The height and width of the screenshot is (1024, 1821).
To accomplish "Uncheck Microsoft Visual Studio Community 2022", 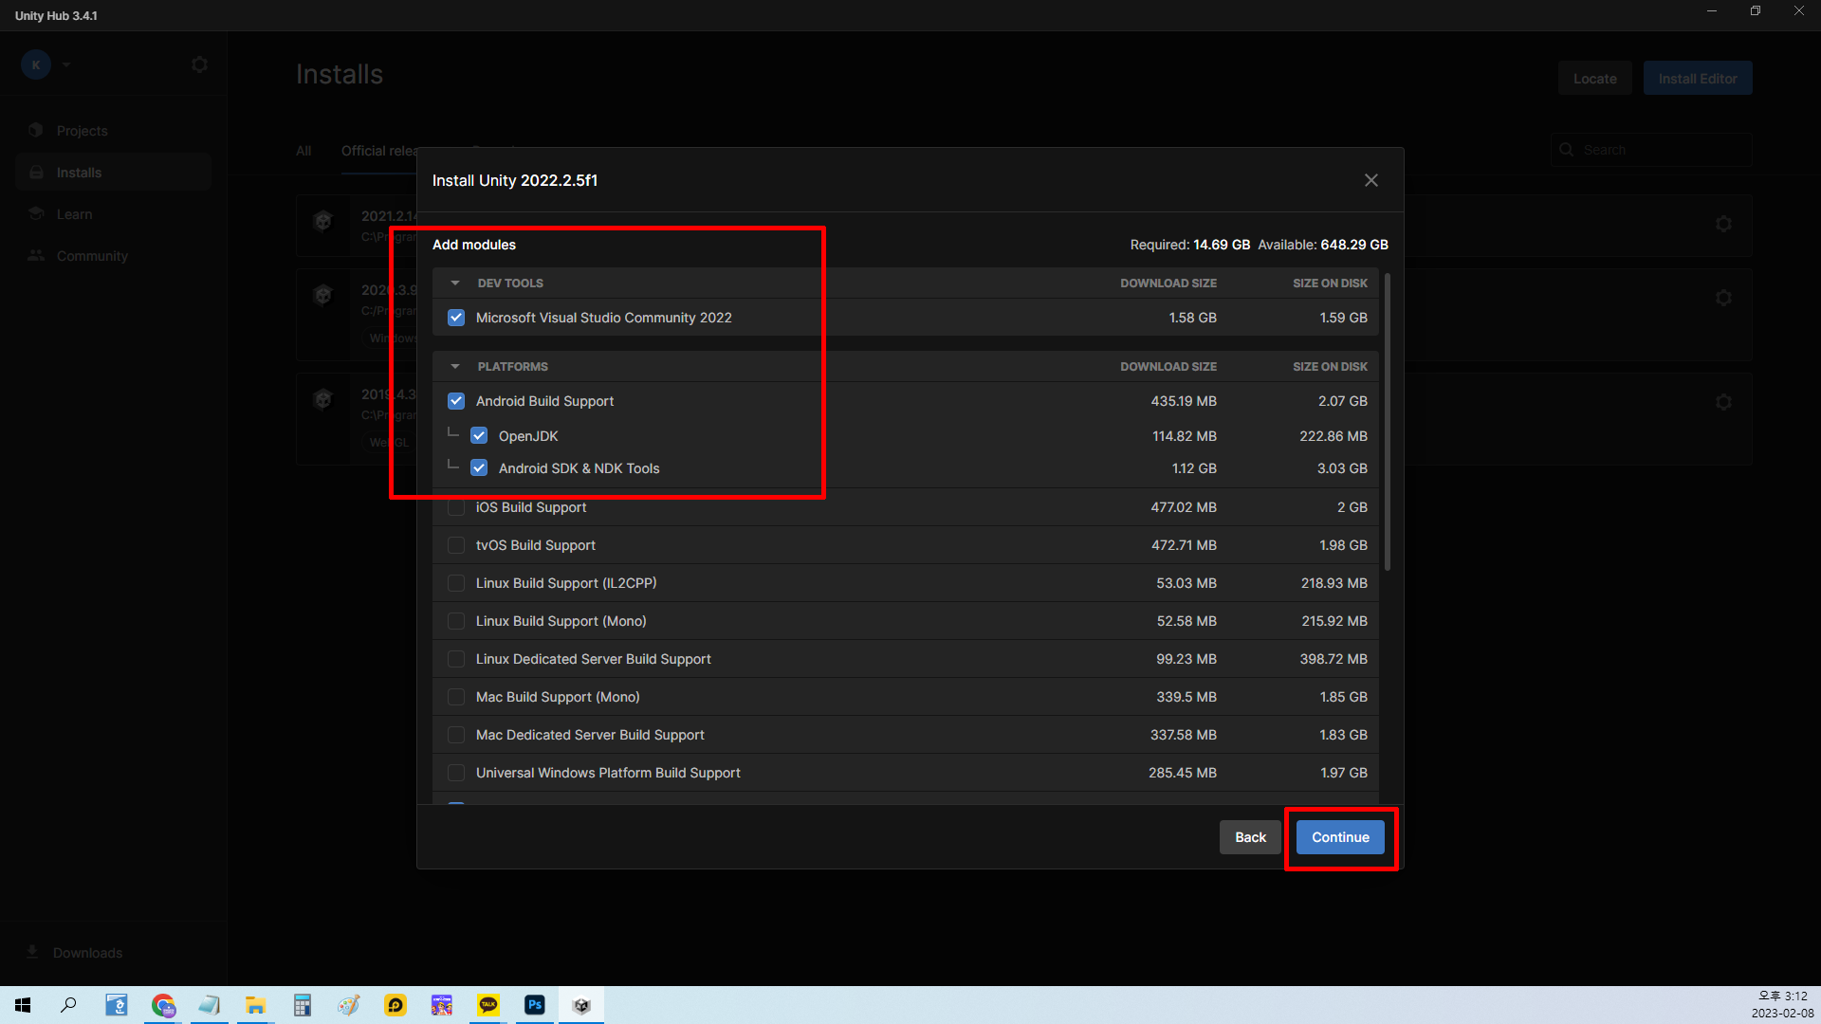I will click(x=456, y=318).
